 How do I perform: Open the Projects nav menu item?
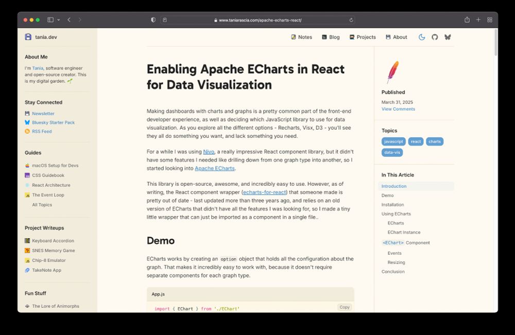click(x=363, y=37)
